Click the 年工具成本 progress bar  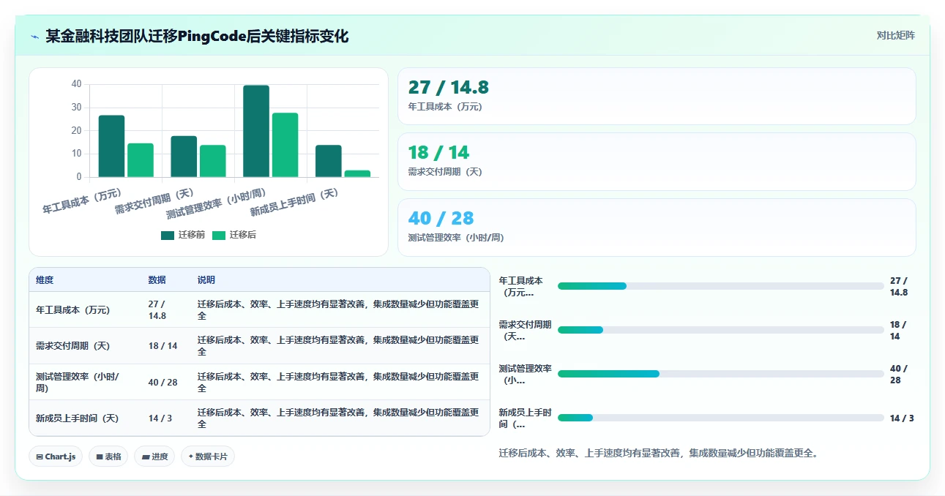pyautogui.click(x=721, y=286)
